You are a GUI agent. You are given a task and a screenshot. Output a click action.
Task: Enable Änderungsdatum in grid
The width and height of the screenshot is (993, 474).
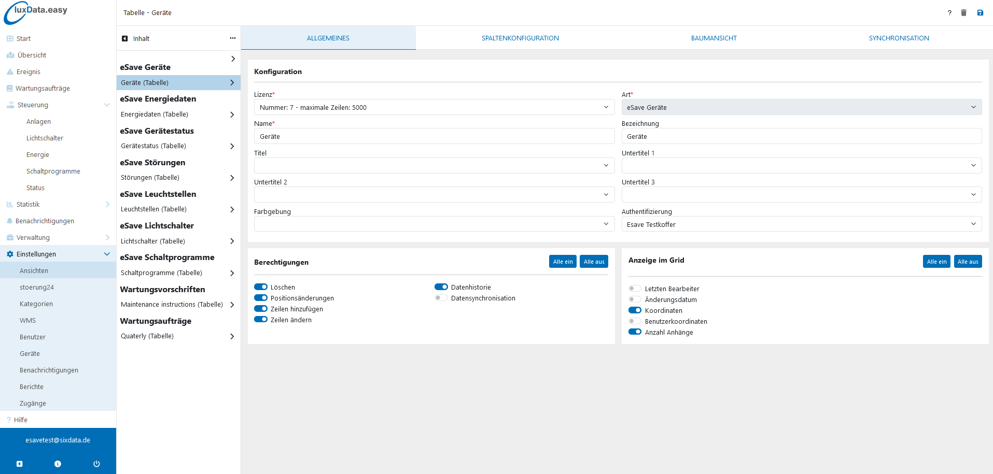(635, 299)
